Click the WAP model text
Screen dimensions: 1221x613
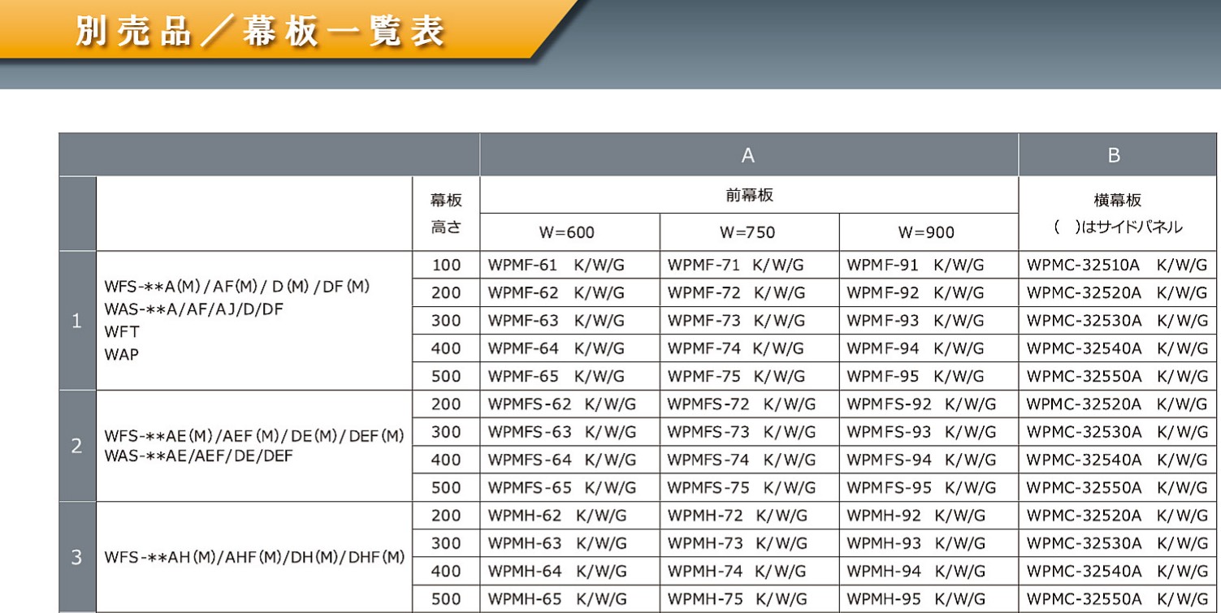pos(122,354)
